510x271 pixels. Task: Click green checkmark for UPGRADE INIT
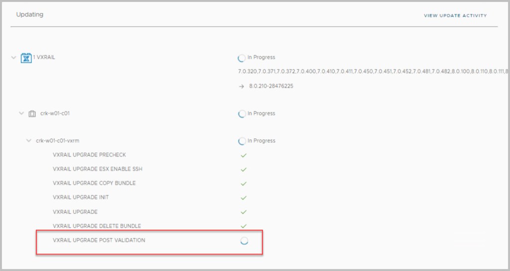point(243,197)
